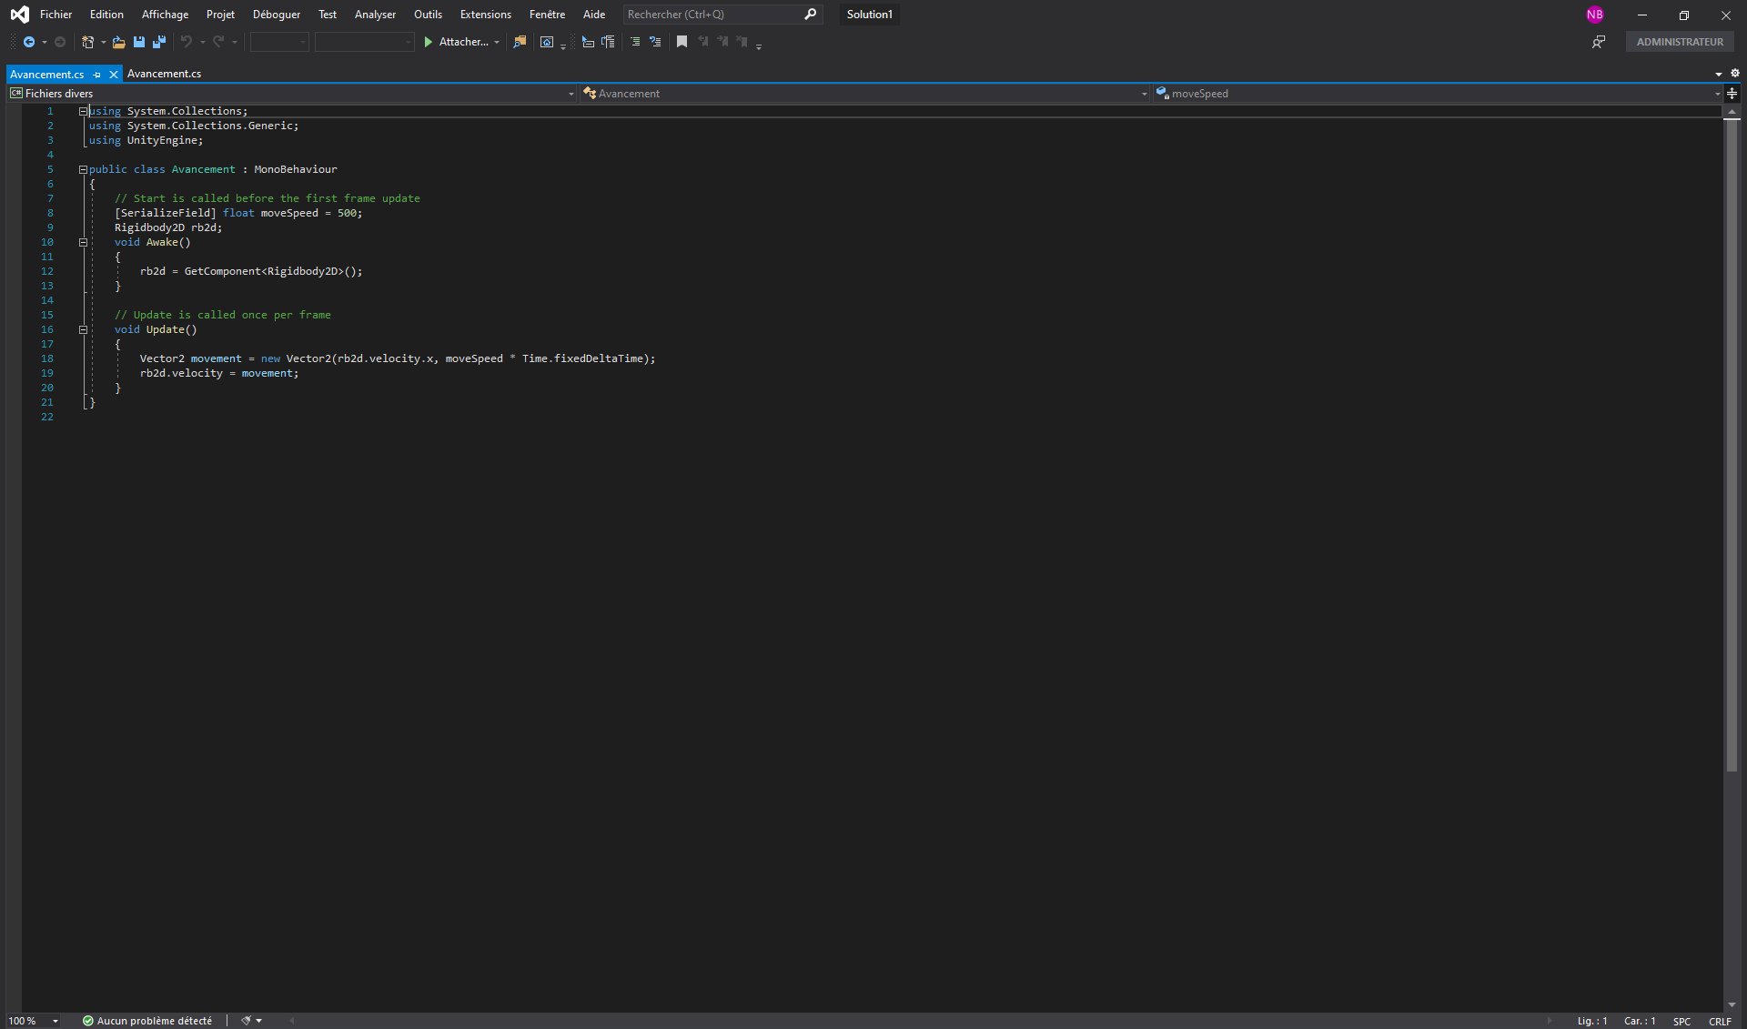Open the feedback icon near ADMINISTRATEUR
The height and width of the screenshot is (1029, 1747).
[1598, 42]
